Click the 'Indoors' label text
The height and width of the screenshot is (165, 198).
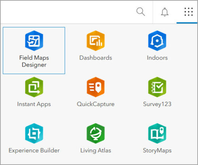(x=157, y=58)
